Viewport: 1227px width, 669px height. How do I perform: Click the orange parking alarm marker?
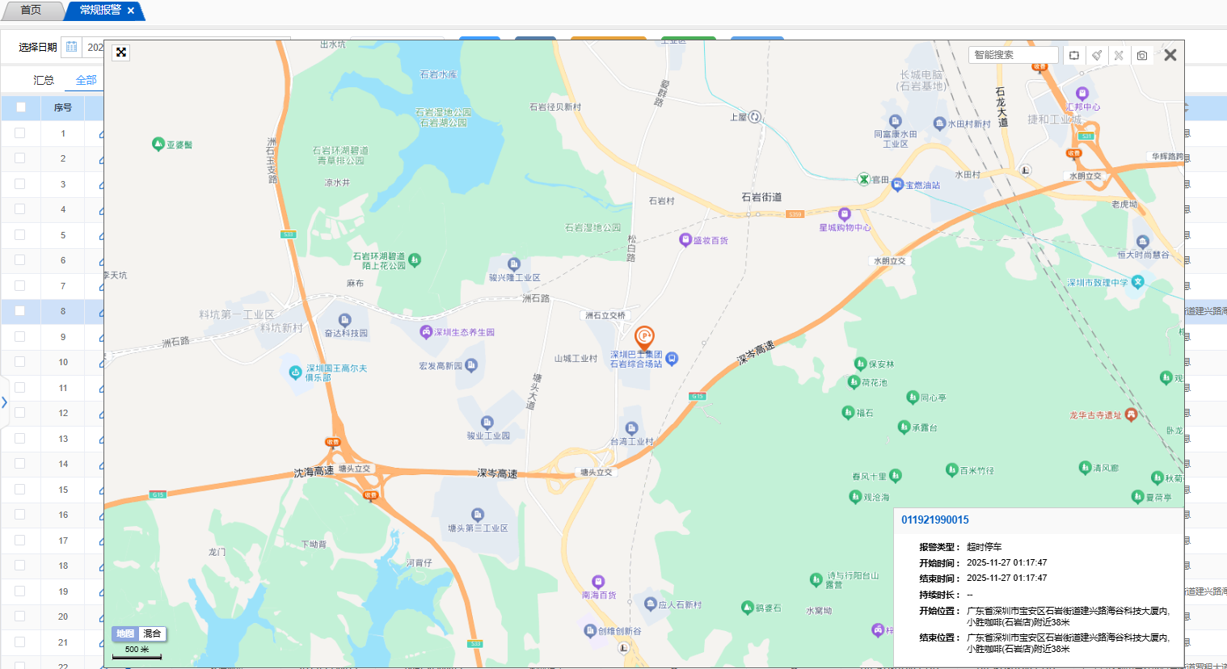tap(644, 337)
